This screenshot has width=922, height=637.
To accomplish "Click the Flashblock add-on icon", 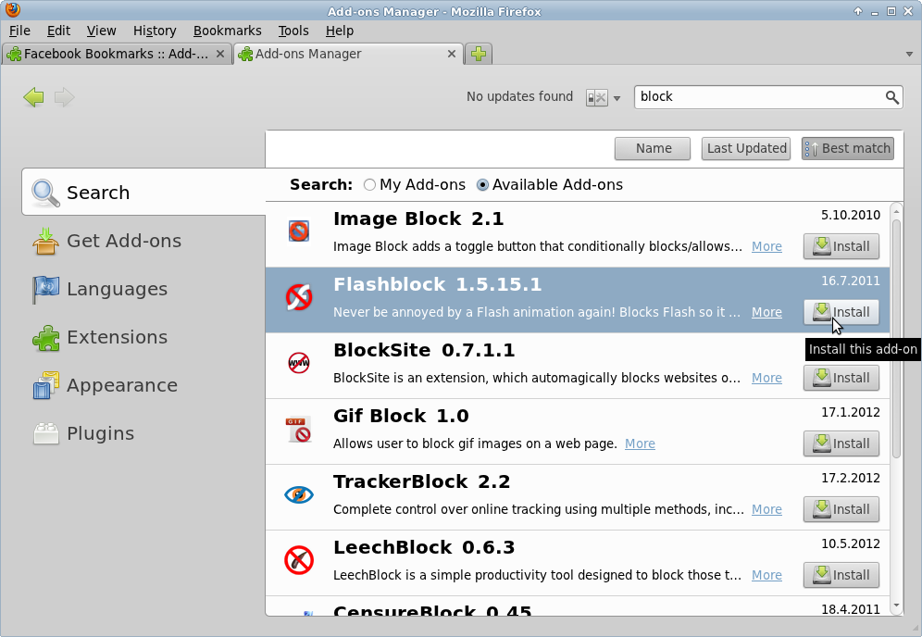I will (x=299, y=297).
